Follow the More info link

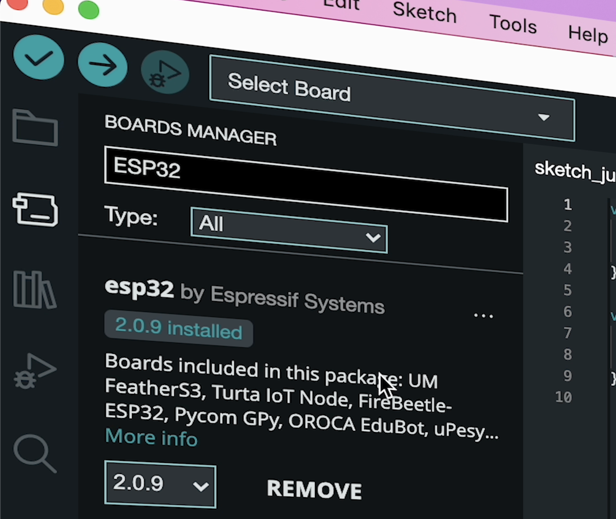pos(151,438)
